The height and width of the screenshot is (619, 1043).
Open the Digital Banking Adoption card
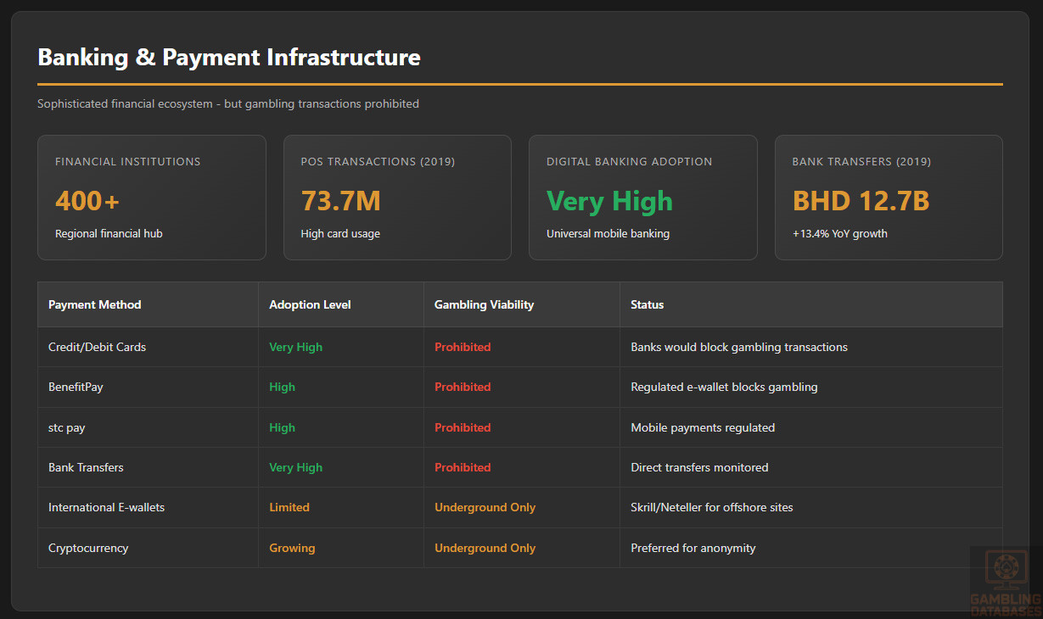coord(642,198)
